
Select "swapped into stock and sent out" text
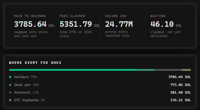(x=31, y=34)
